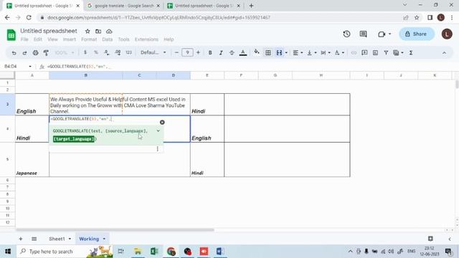Collapse the GOOGLETRANSLATE help chevron
Viewport: 459px width, 258px height.
pos(158,131)
